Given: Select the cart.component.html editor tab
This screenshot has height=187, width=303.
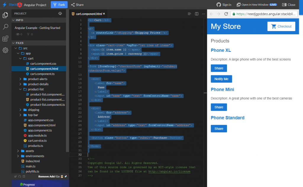Looking at the screenshot, I should (x=88, y=14).
